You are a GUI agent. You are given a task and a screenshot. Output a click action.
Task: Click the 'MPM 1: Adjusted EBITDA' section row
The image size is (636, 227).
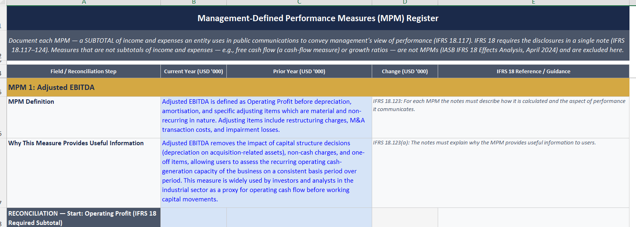pos(318,87)
